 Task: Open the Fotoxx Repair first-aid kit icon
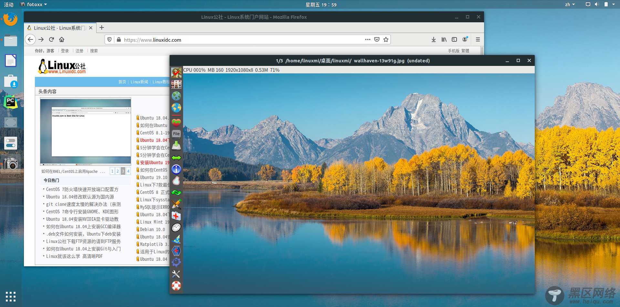176,216
